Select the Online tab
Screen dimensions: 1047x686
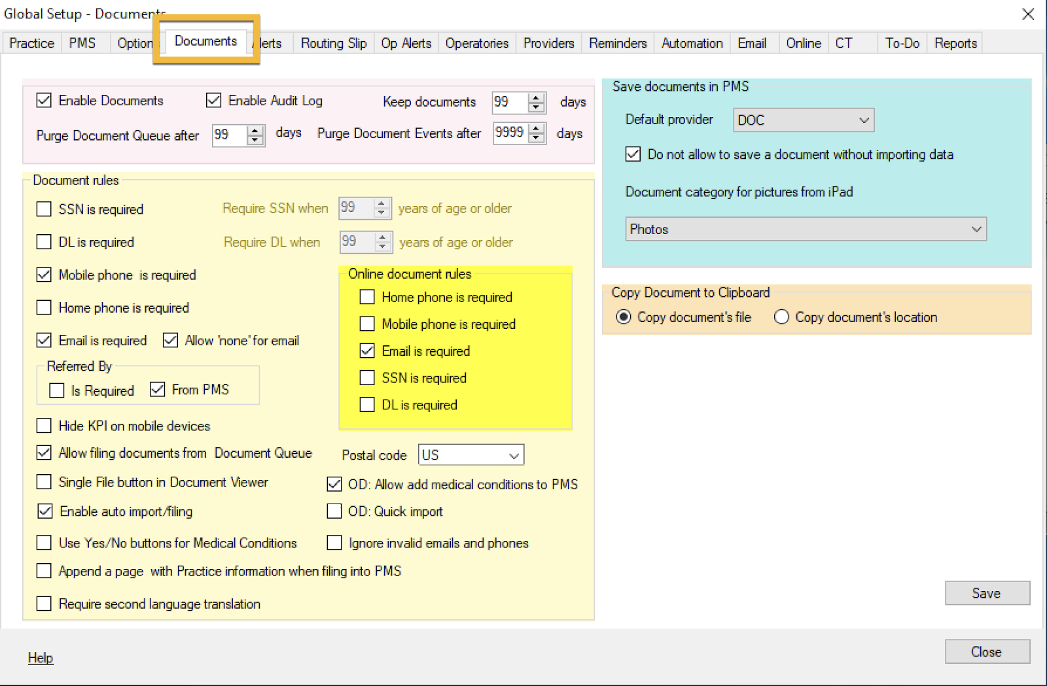(x=804, y=43)
